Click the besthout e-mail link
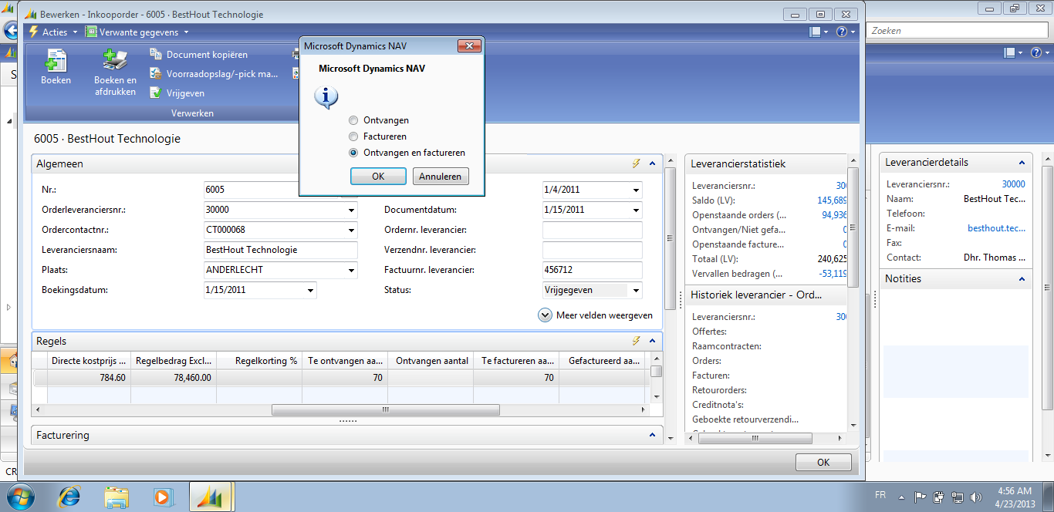This screenshot has width=1054, height=512. coord(997,228)
